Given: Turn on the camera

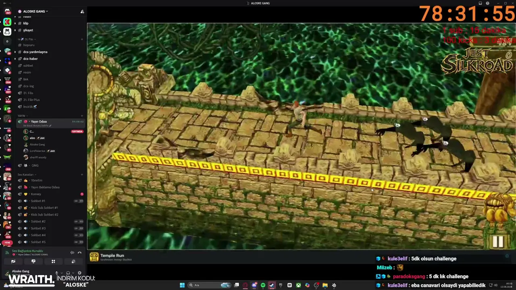Looking at the screenshot, I should pos(13,261).
